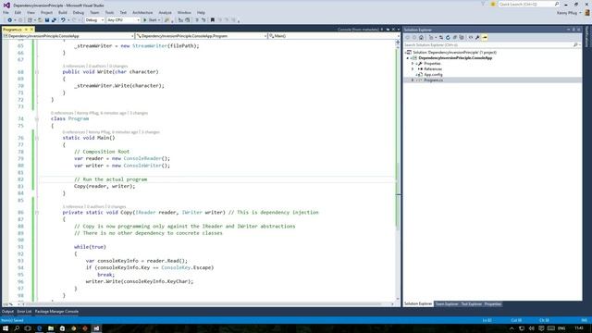Expand the Program.cs node in Solution Explorer
592x333 pixels.
click(x=413, y=80)
